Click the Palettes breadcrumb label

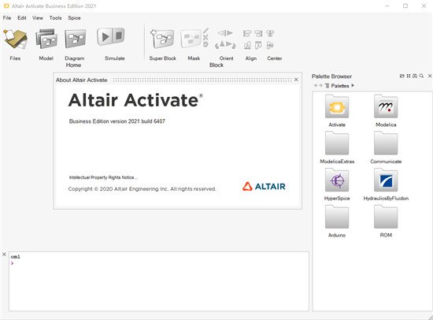click(340, 86)
